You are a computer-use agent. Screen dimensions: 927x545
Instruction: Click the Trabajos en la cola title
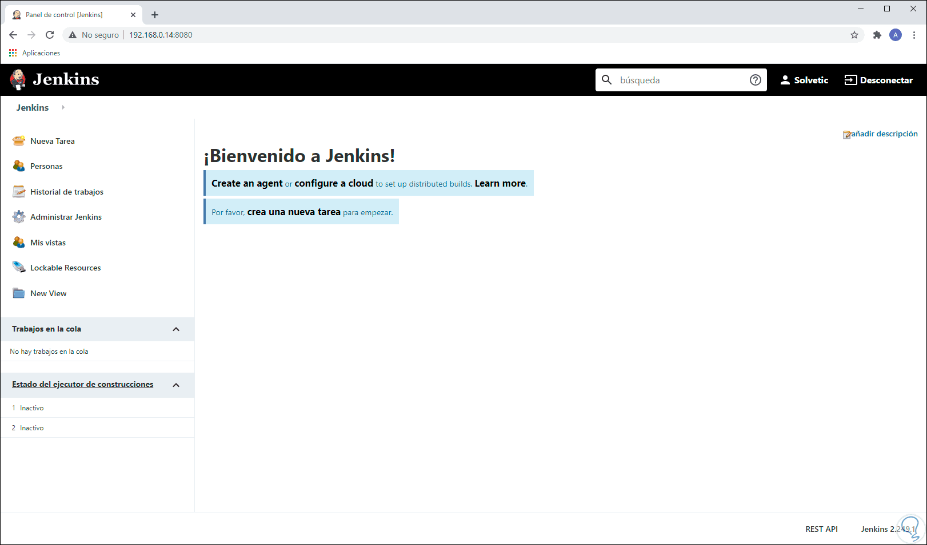46,329
